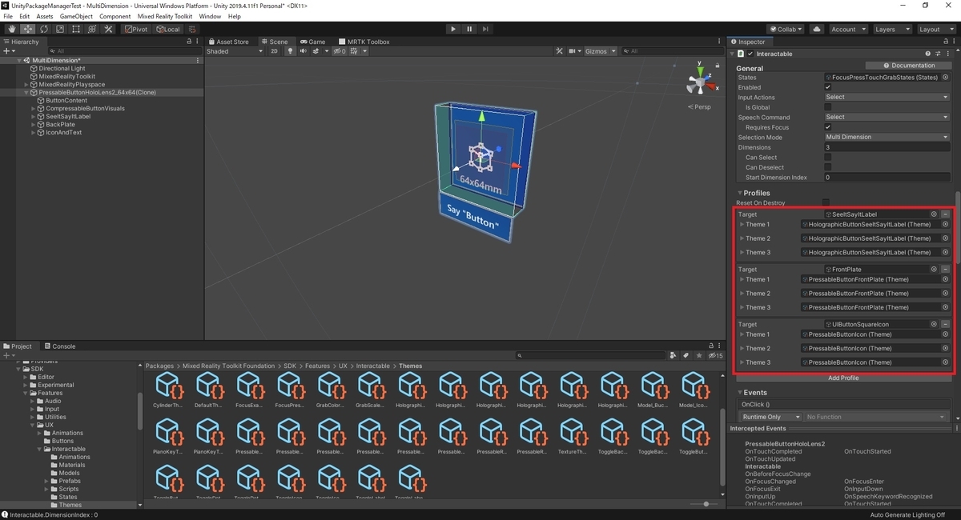Open the GameObject menu
The image size is (961, 520).
(74, 16)
